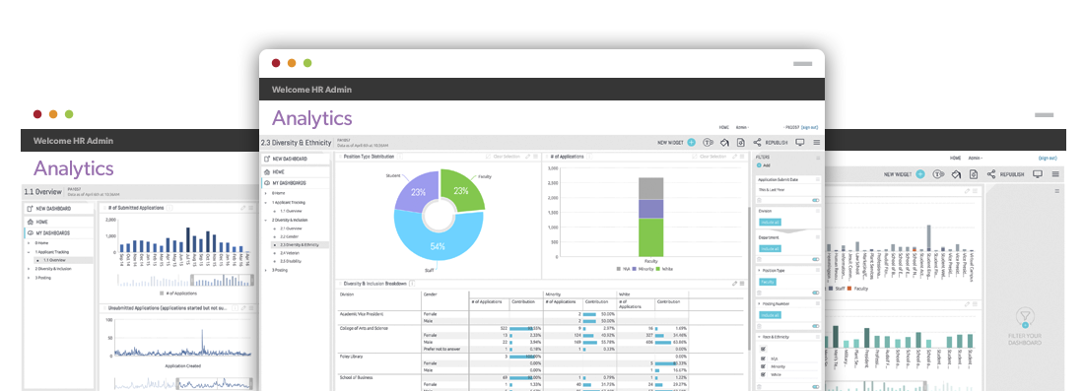Click the blue New Widget plus icon in front window
The image size is (1084, 391).
click(692, 142)
